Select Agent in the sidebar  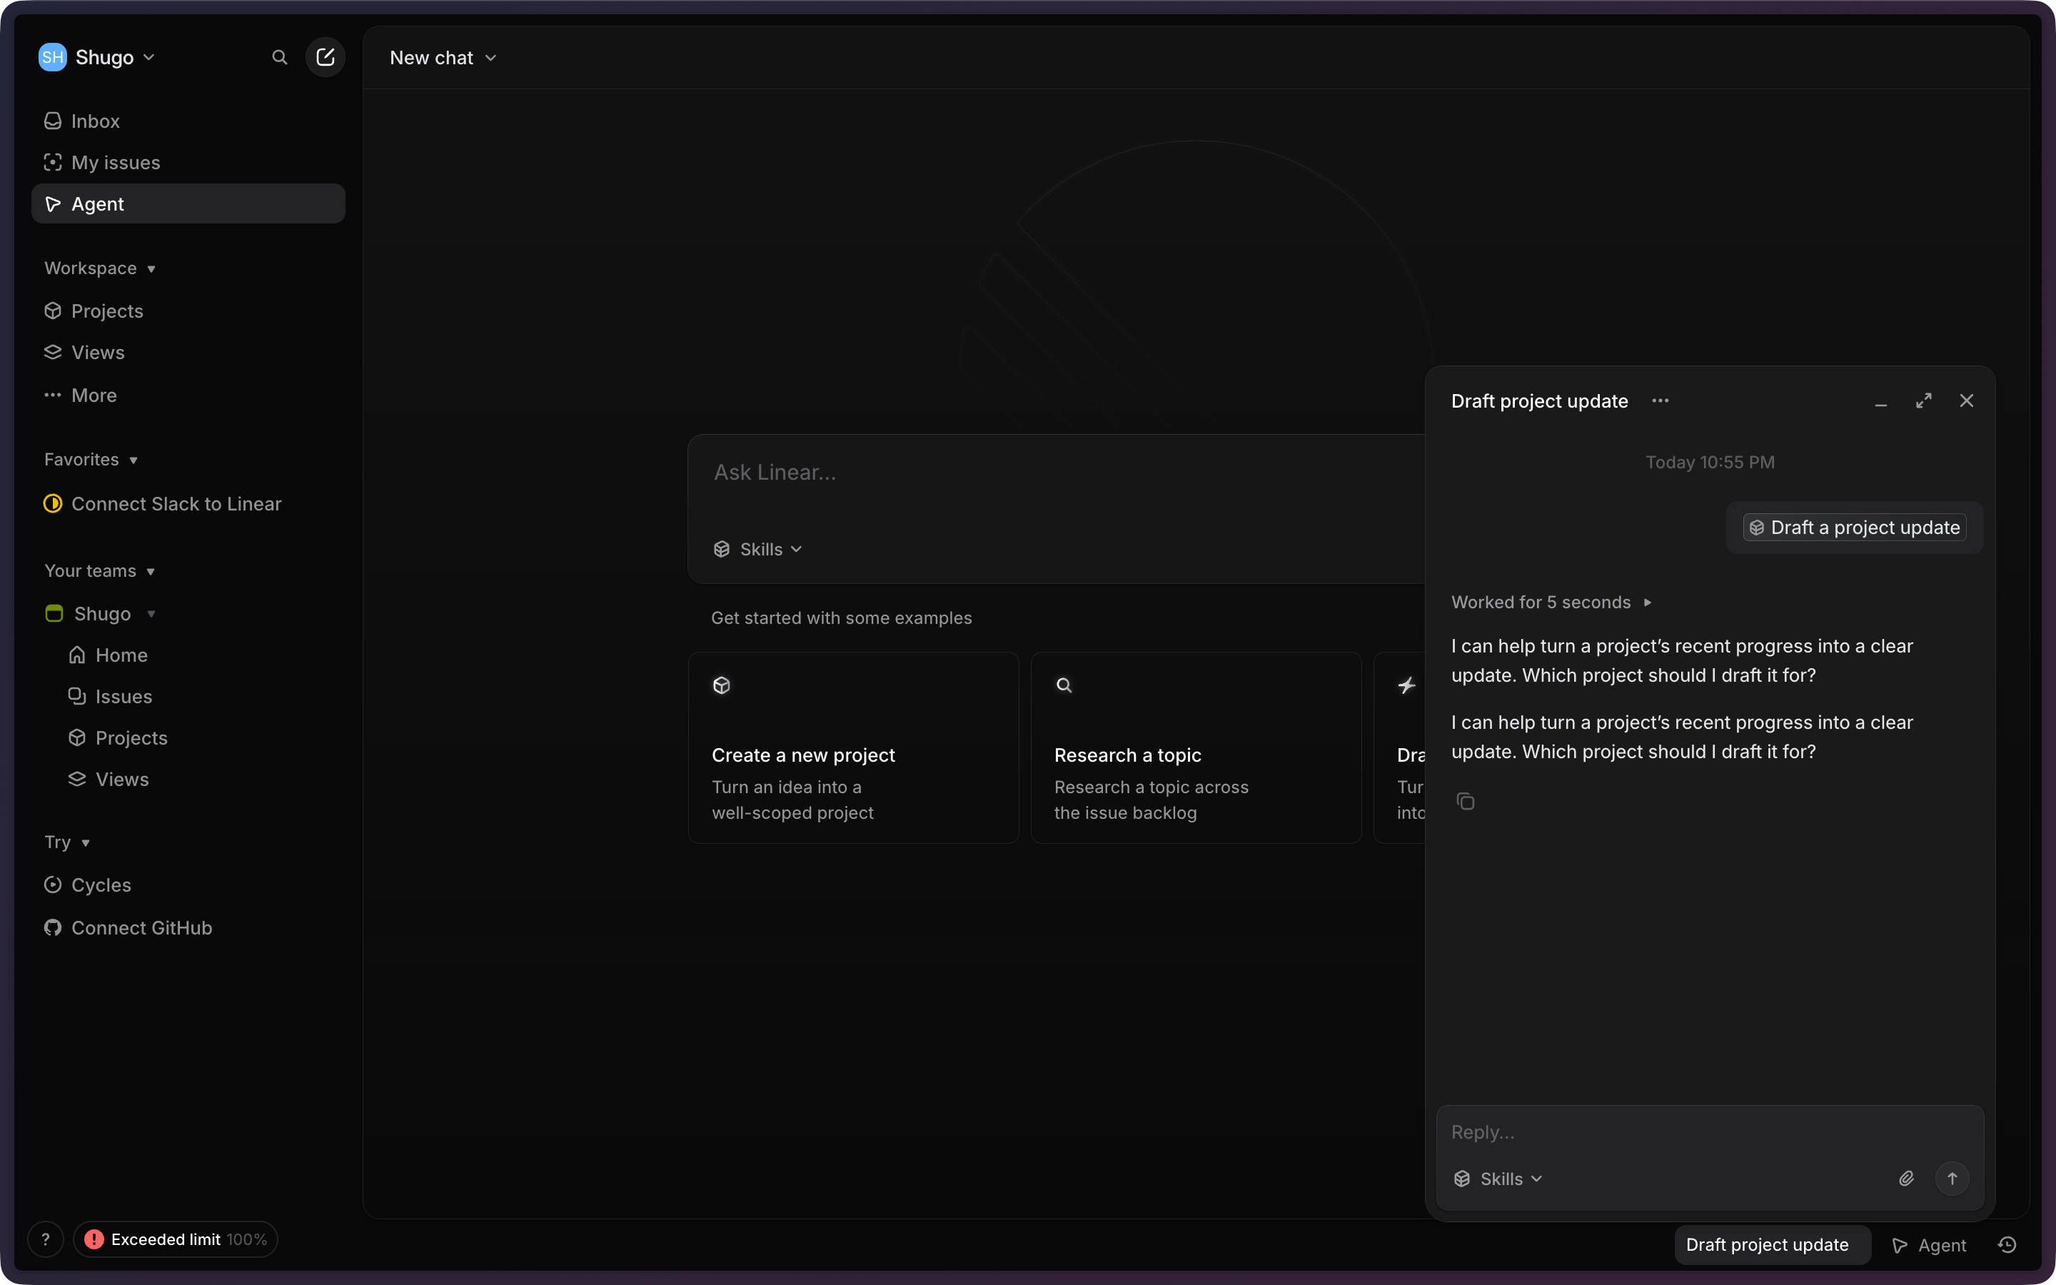[188, 204]
